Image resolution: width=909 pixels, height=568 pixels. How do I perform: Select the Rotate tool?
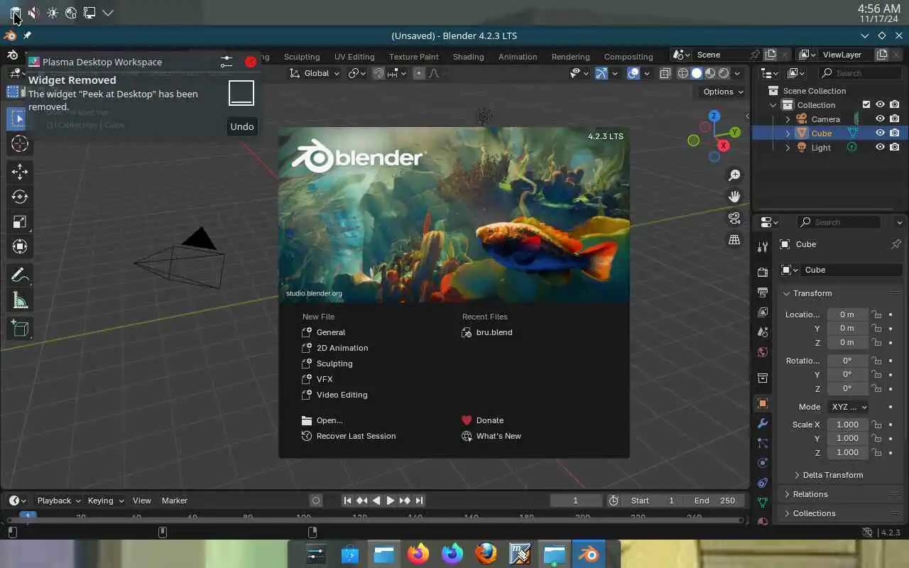click(20, 197)
